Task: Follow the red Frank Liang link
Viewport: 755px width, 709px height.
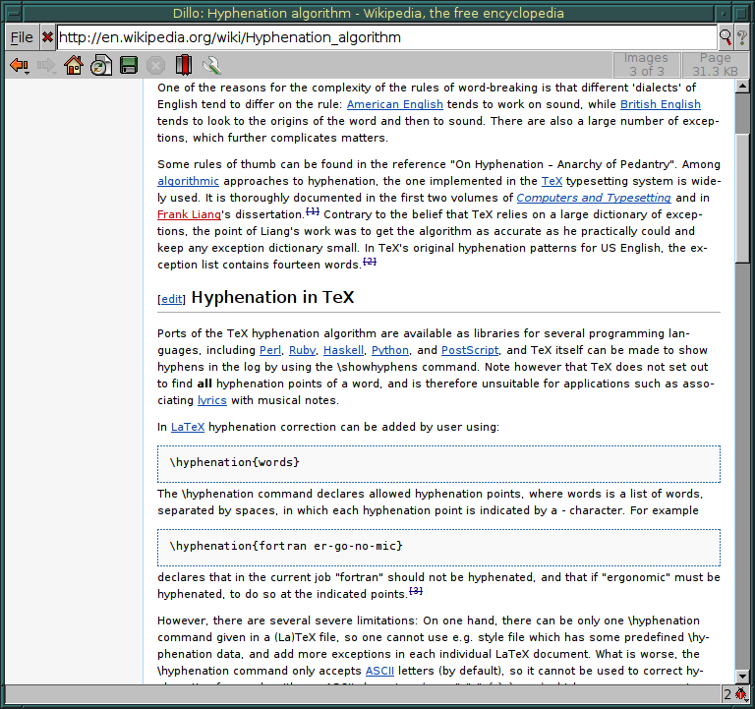Action: [x=189, y=214]
